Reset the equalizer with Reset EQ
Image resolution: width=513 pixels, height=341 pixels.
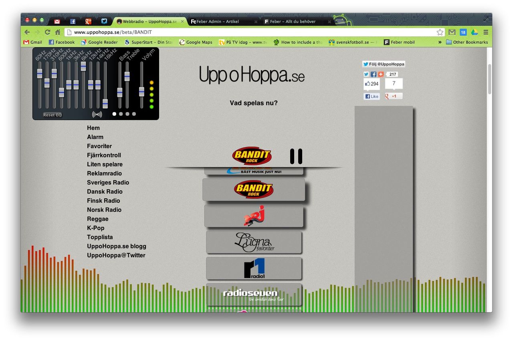(x=53, y=115)
